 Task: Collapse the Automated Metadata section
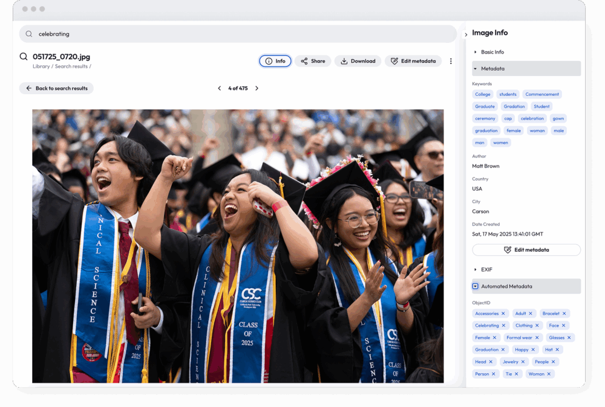point(476,286)
